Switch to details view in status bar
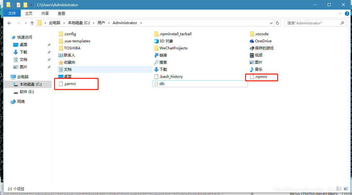This screenshot has height=195, width=352. click(339, 189)
